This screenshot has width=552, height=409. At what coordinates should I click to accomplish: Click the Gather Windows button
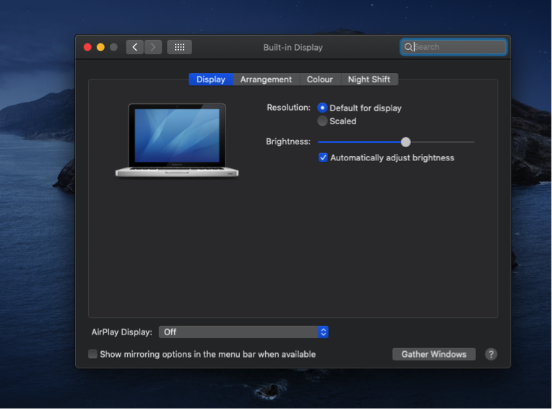point(434,354)
